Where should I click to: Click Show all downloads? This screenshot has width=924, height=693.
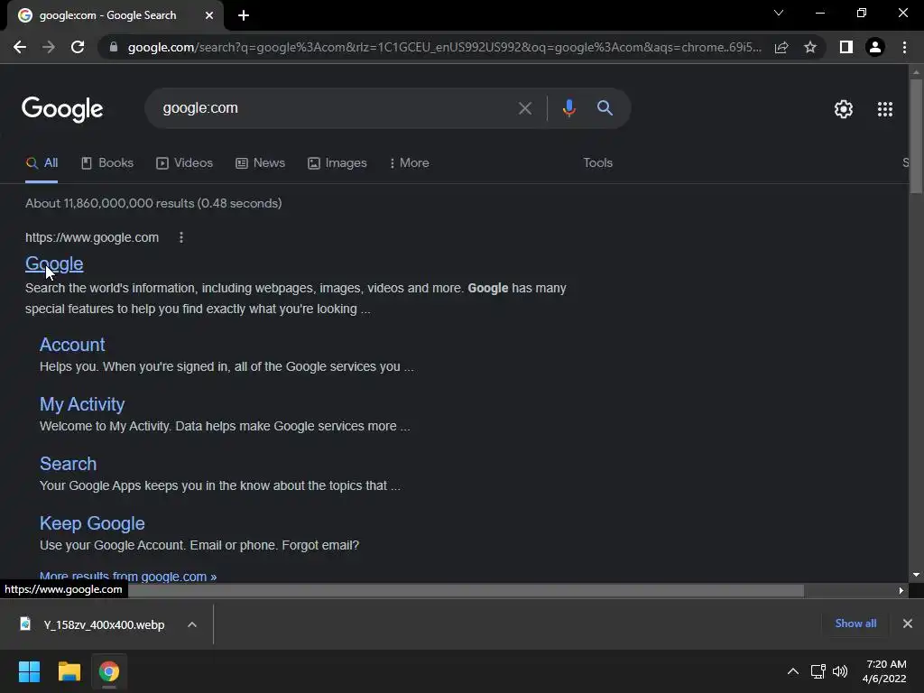855,624
